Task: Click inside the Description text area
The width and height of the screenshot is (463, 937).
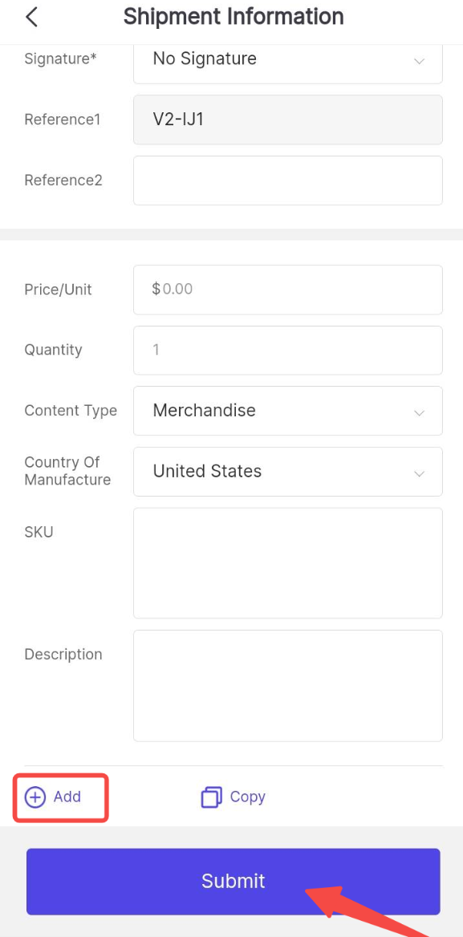Action: 288,685
